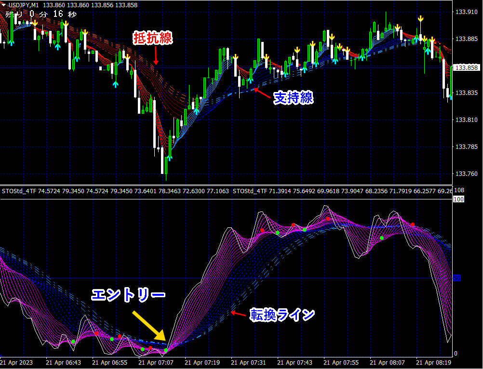Click the 100 level label on indicator scale
Screen dimensions: 483x369
click(x=458, y=199)
